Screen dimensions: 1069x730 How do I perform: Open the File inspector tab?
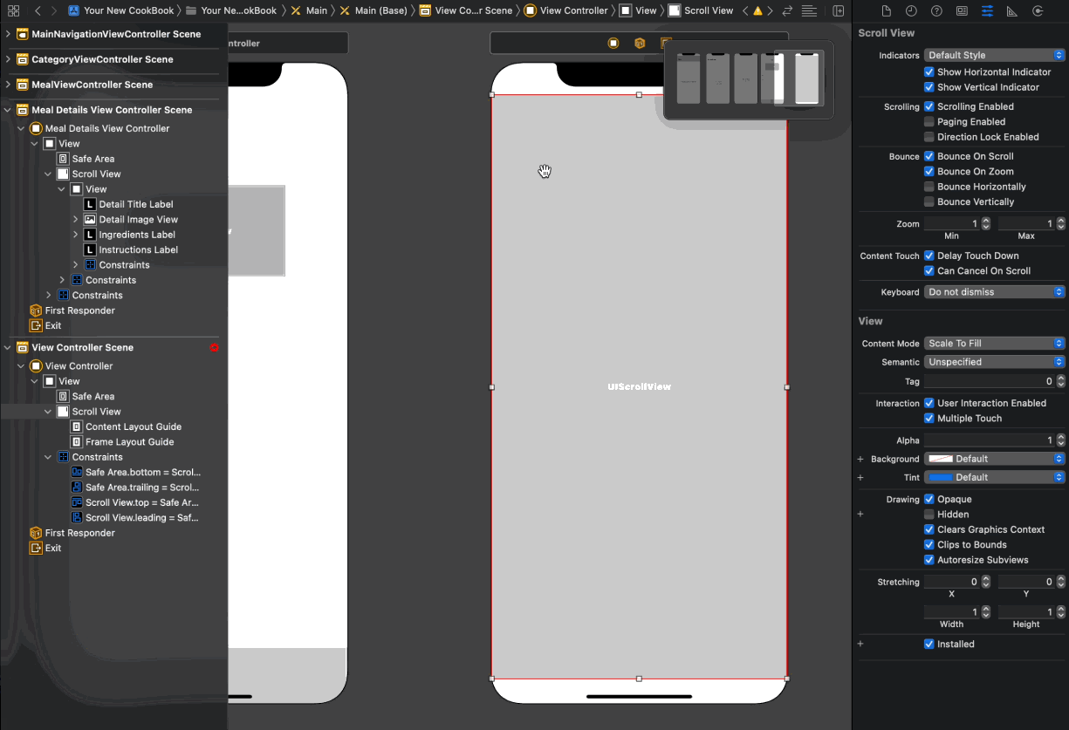point(887,11)
